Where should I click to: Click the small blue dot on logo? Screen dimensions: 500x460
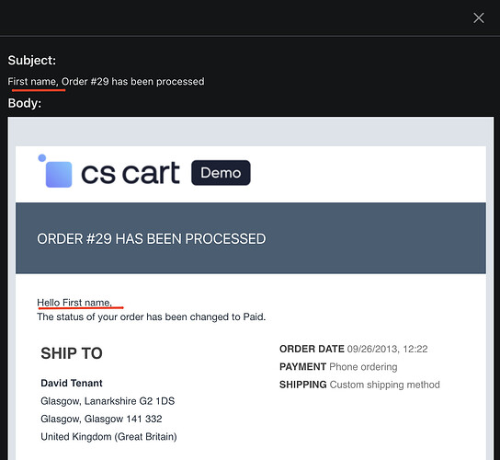[x=41, y=157]
